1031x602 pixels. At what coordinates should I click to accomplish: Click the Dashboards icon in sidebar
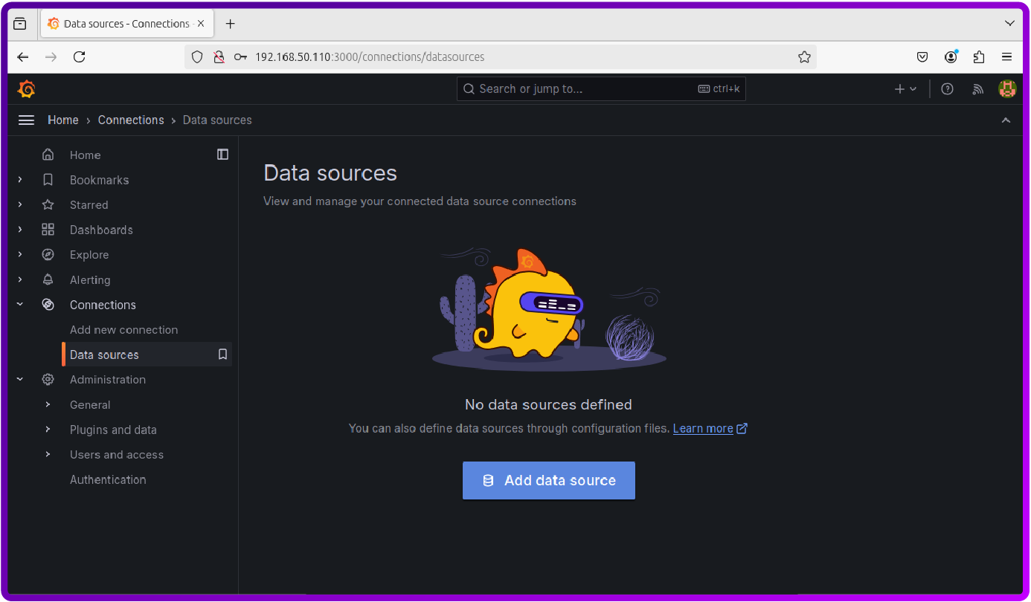(48, 230)
